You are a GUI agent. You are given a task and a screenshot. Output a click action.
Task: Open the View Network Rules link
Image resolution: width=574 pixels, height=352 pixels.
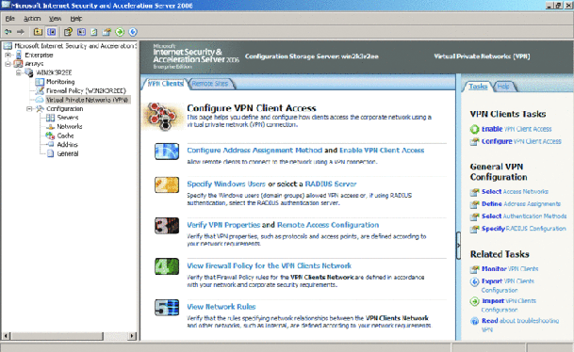point(221,307)
